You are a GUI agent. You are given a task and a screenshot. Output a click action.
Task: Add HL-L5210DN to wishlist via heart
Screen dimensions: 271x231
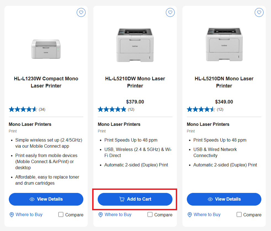(259, 12)
